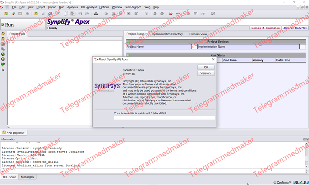This screenshot has height=185, width=309.
Task: Click the Change File icon in left sidebar
Action: (x=3, y=49)
